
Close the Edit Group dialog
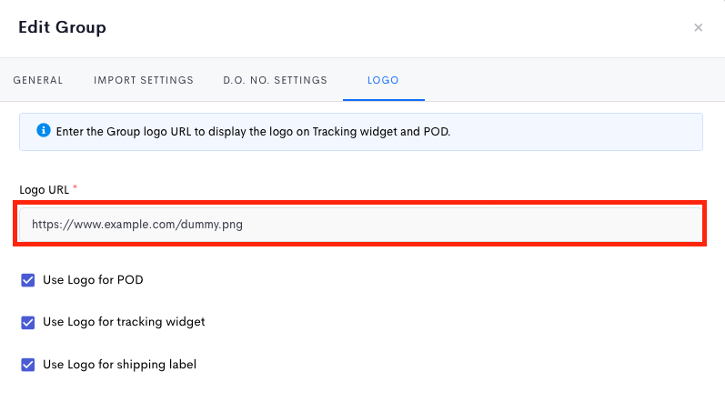699,27
